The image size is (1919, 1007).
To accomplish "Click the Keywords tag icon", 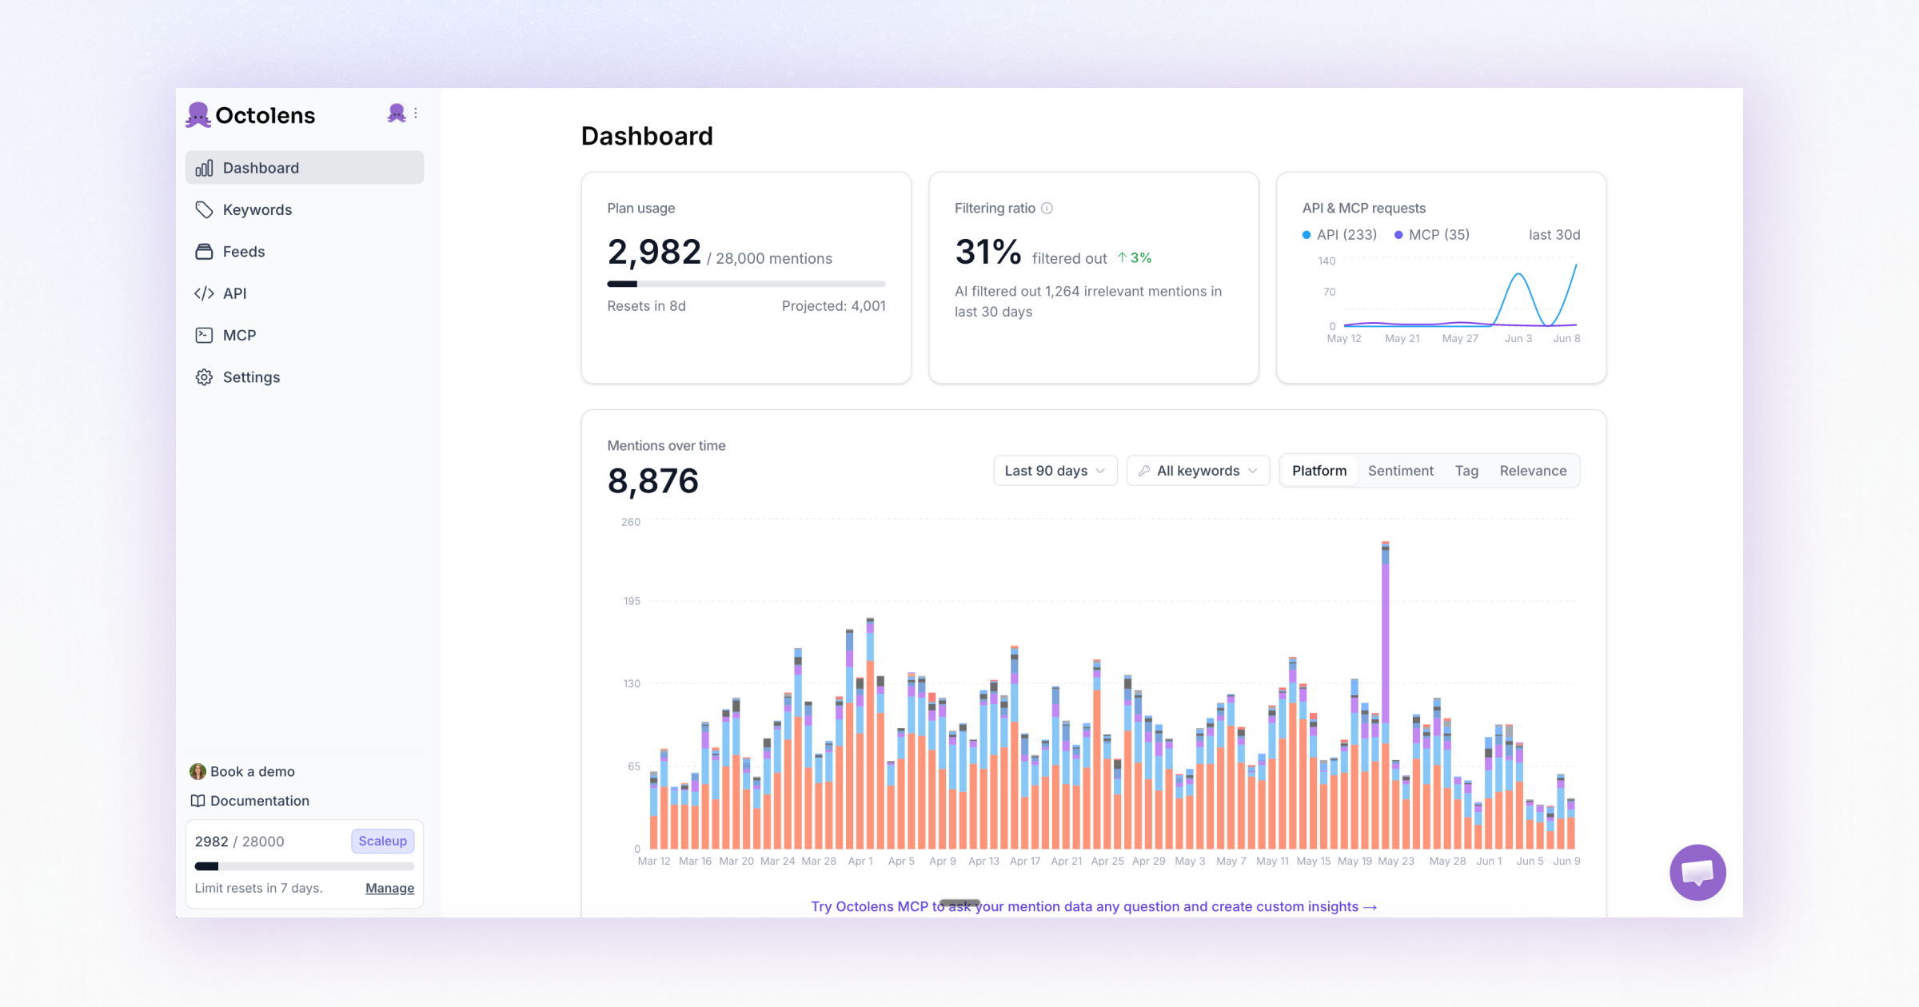I will pos(204,209).
